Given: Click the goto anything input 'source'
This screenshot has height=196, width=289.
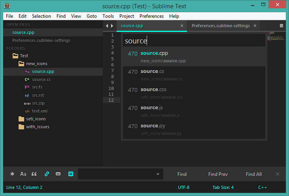Looking at the screenshot, I should (x=194, y=41).
